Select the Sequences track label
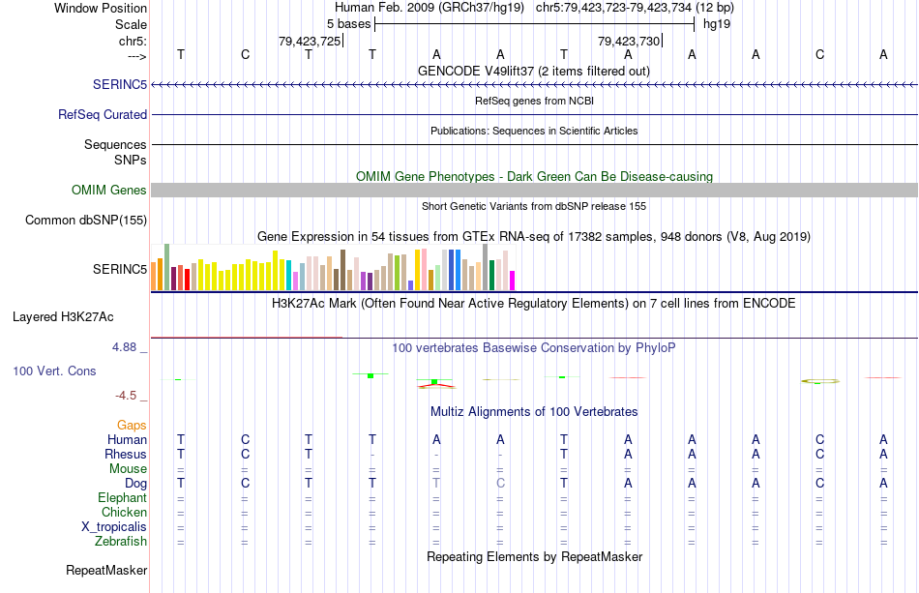The image size is (919, 593). [115, 144]
